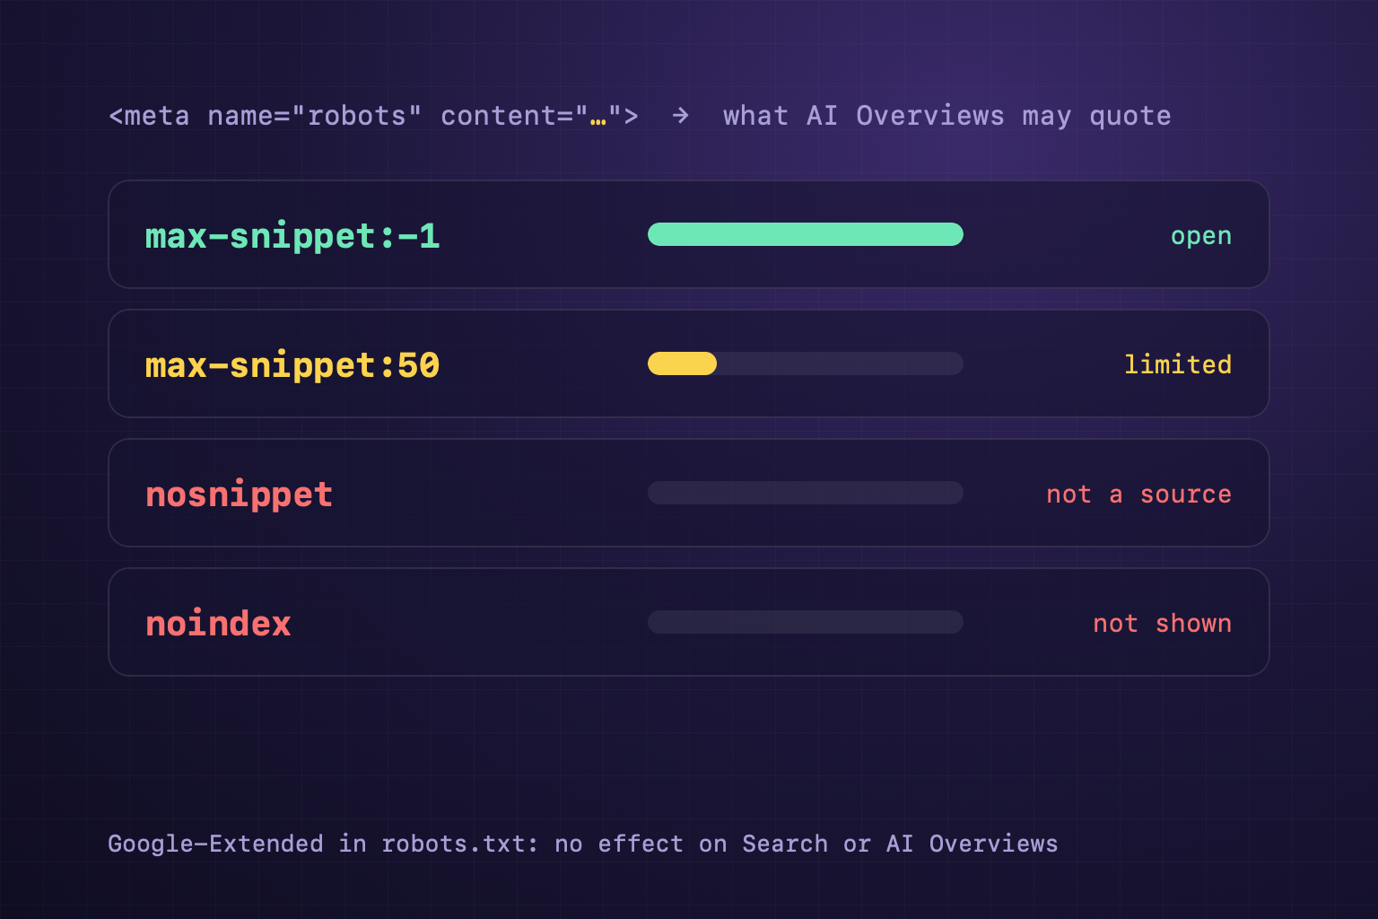Click the "open" status text

tap(1201, 236)
